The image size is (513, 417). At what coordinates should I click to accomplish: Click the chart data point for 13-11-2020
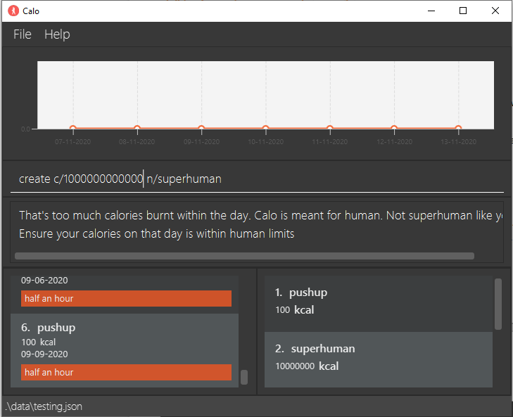coord(458,128)
